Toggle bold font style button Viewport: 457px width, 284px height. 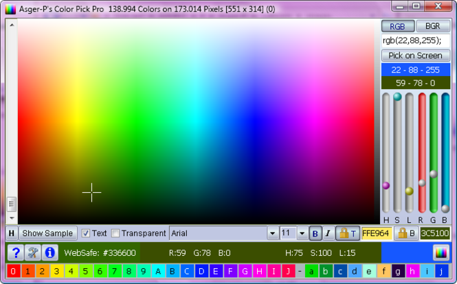pos(315,233)
